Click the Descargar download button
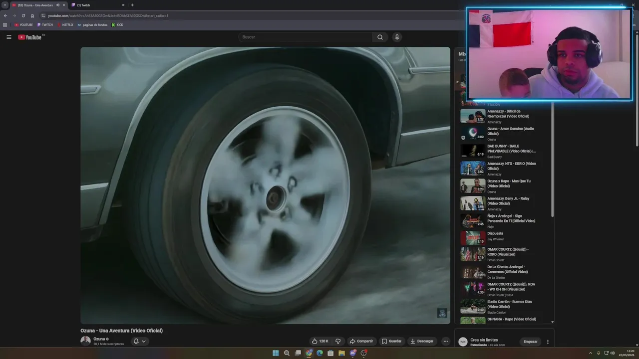Viewport: 639px width, 359px height. [x=422, y=341]
